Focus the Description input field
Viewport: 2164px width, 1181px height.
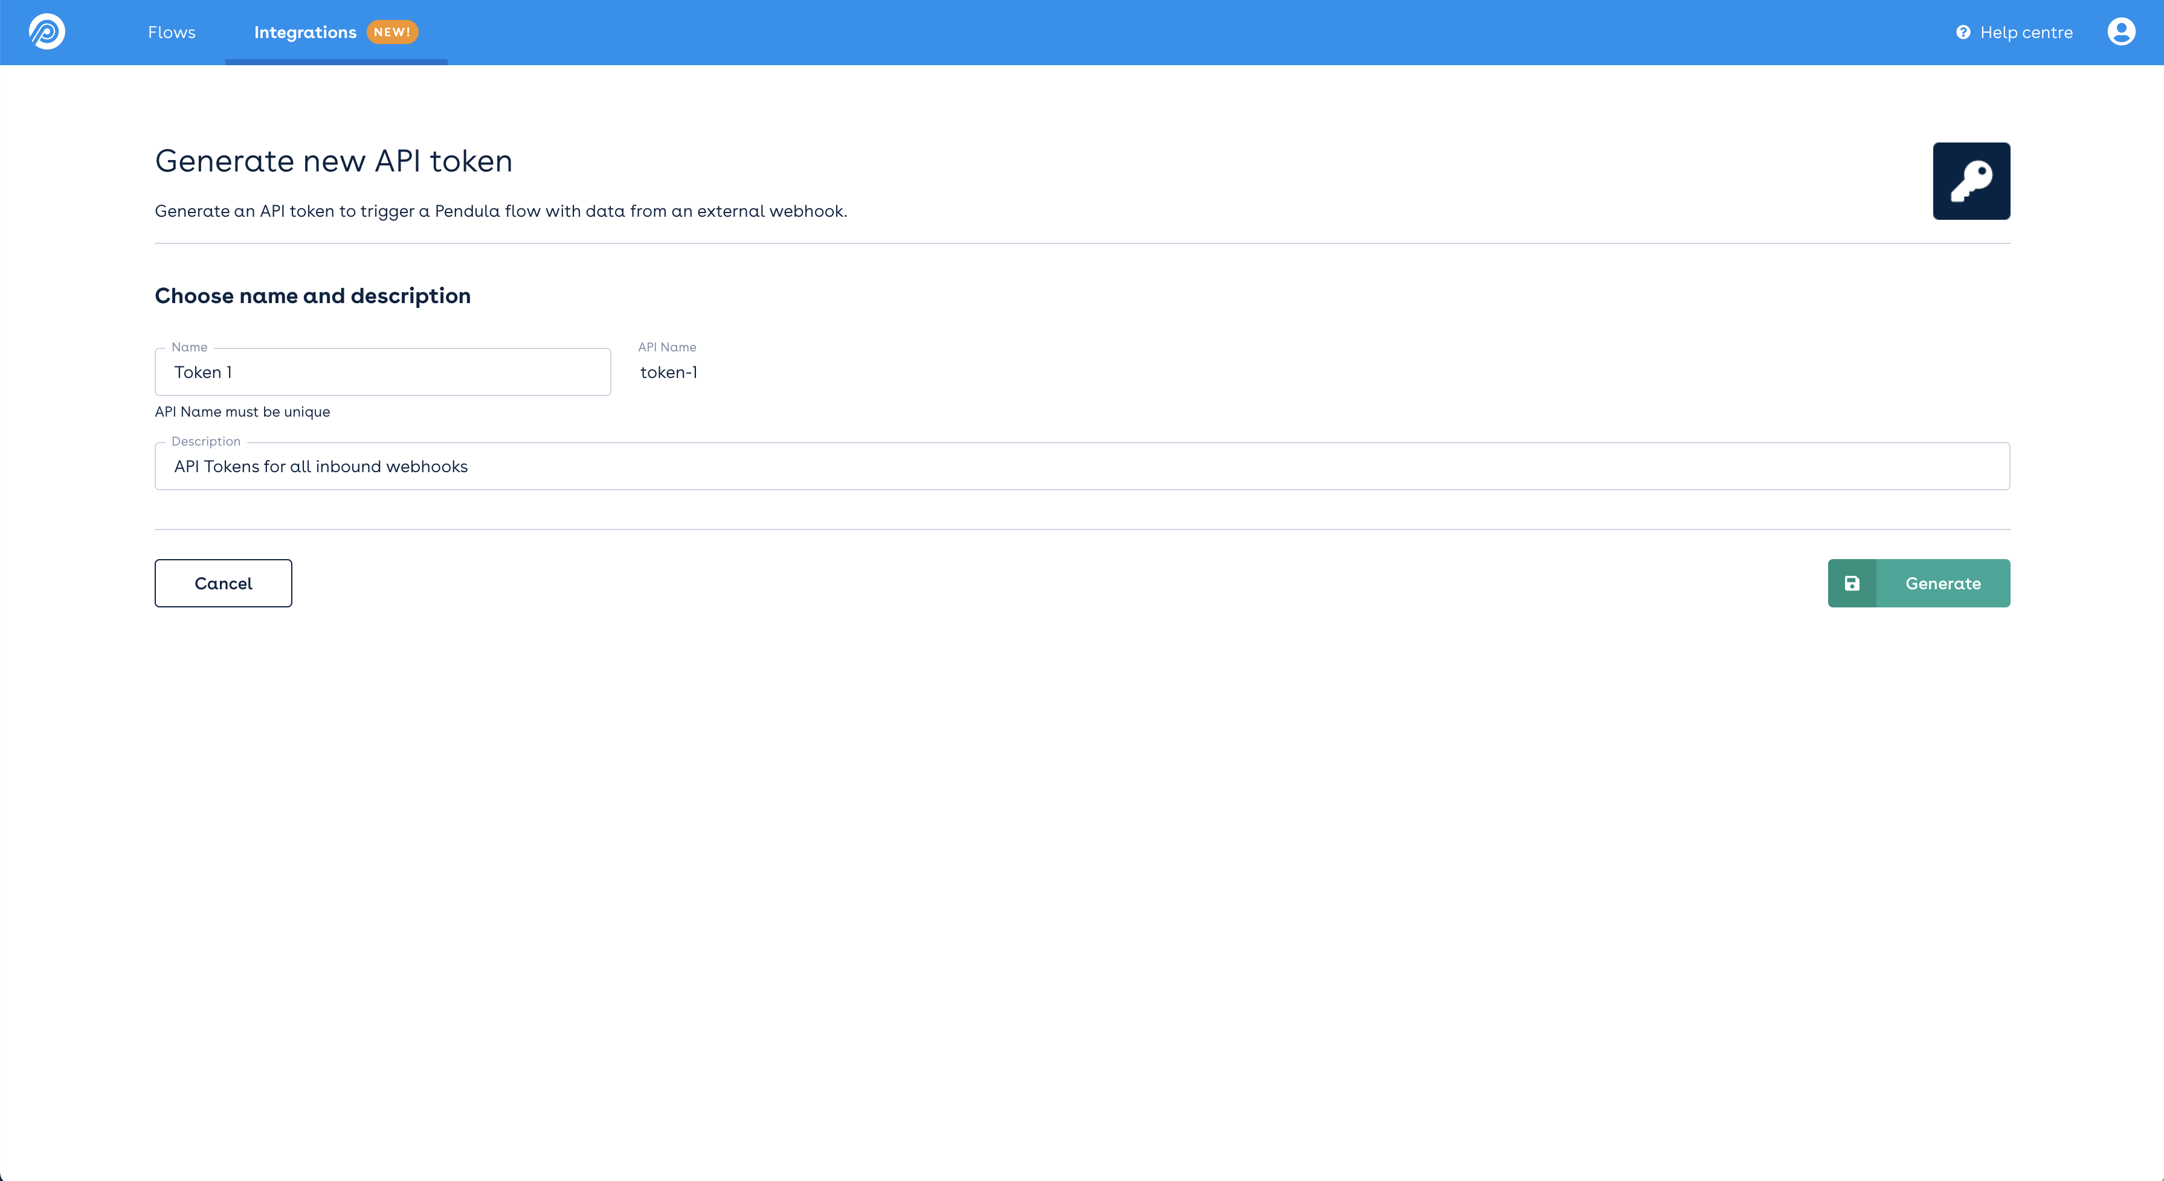coord(1081,467)
